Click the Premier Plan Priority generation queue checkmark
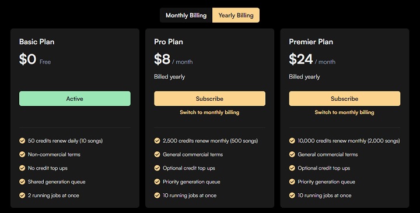This screenshot has width=420, height=213. click(x=292, y=182)
